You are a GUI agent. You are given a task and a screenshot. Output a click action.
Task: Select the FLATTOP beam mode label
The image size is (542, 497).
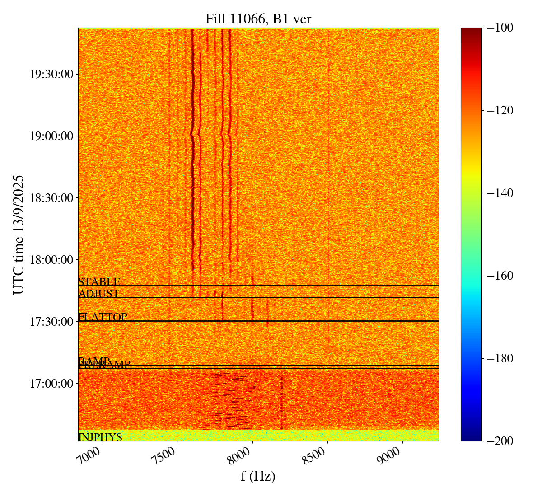pos(103,317)
